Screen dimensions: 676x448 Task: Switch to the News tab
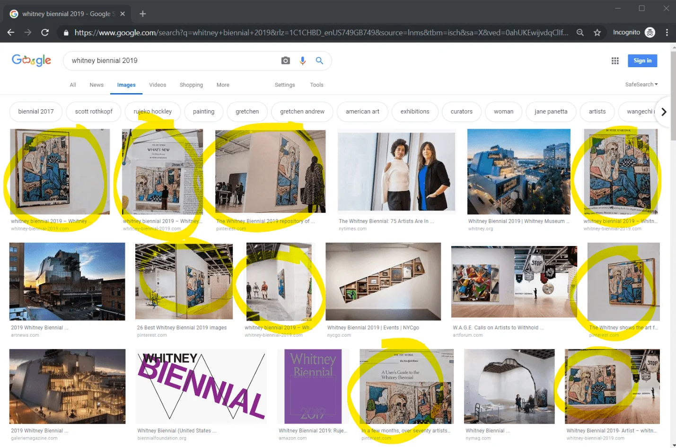click(97, 85)
